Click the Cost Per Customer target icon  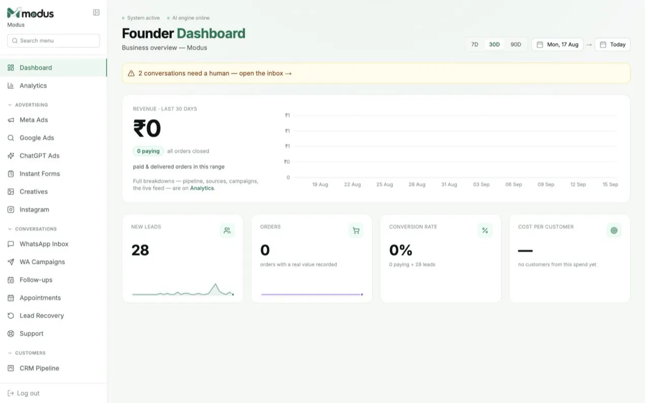click(x=614, y=231)
